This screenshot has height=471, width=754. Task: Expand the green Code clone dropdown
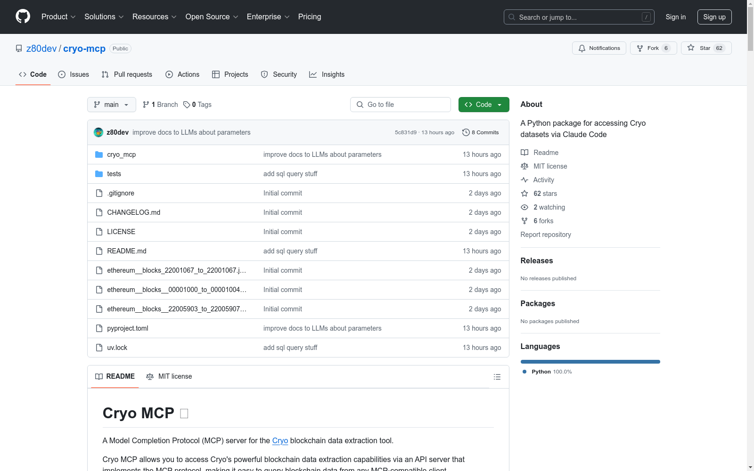point(484,105)
